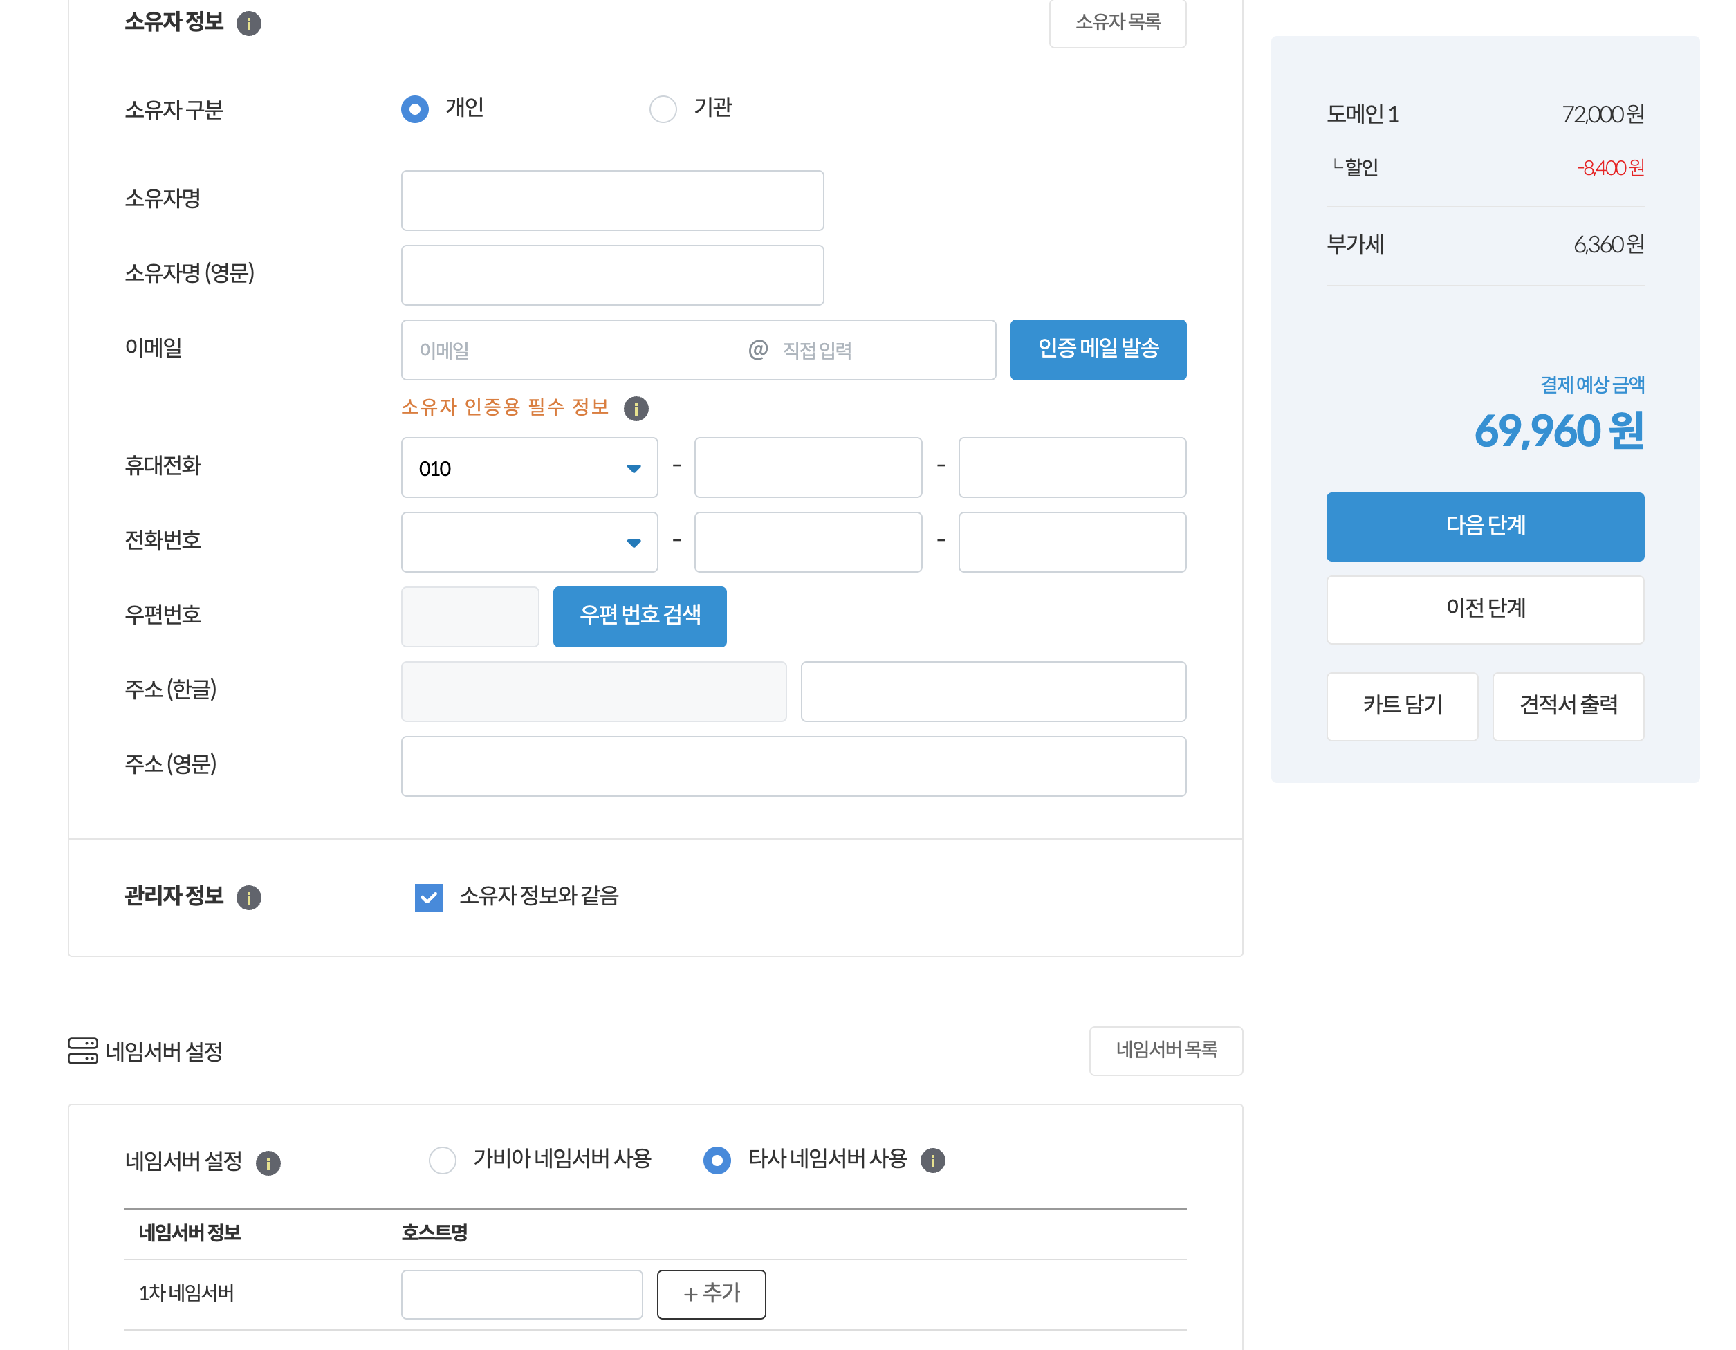
Task: Click the + 추가 nameserver button
Action: [x=712, y=1295]
